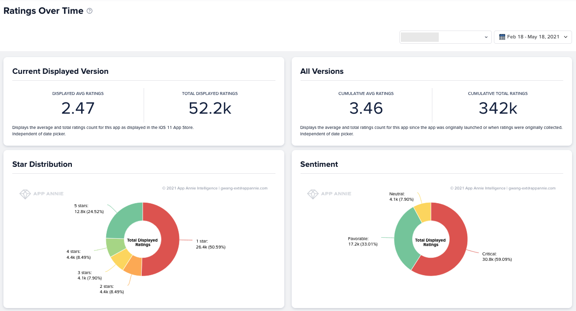Click the 'Neutral: 4.1k (7.90%)' label
576x311 pixels.
(401, 197)
